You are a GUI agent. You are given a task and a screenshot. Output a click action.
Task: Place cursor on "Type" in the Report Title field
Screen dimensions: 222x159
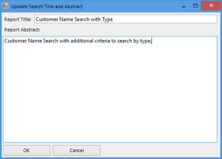coord(107,19)
